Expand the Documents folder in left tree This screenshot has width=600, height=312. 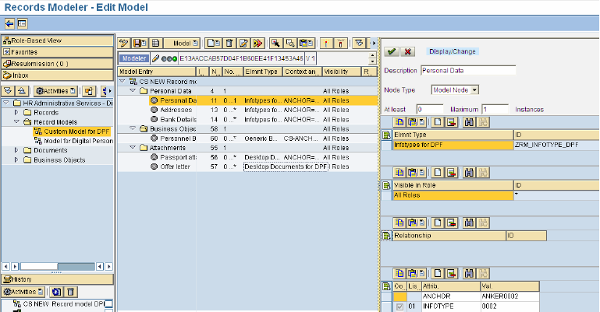(x=16, y=150)
